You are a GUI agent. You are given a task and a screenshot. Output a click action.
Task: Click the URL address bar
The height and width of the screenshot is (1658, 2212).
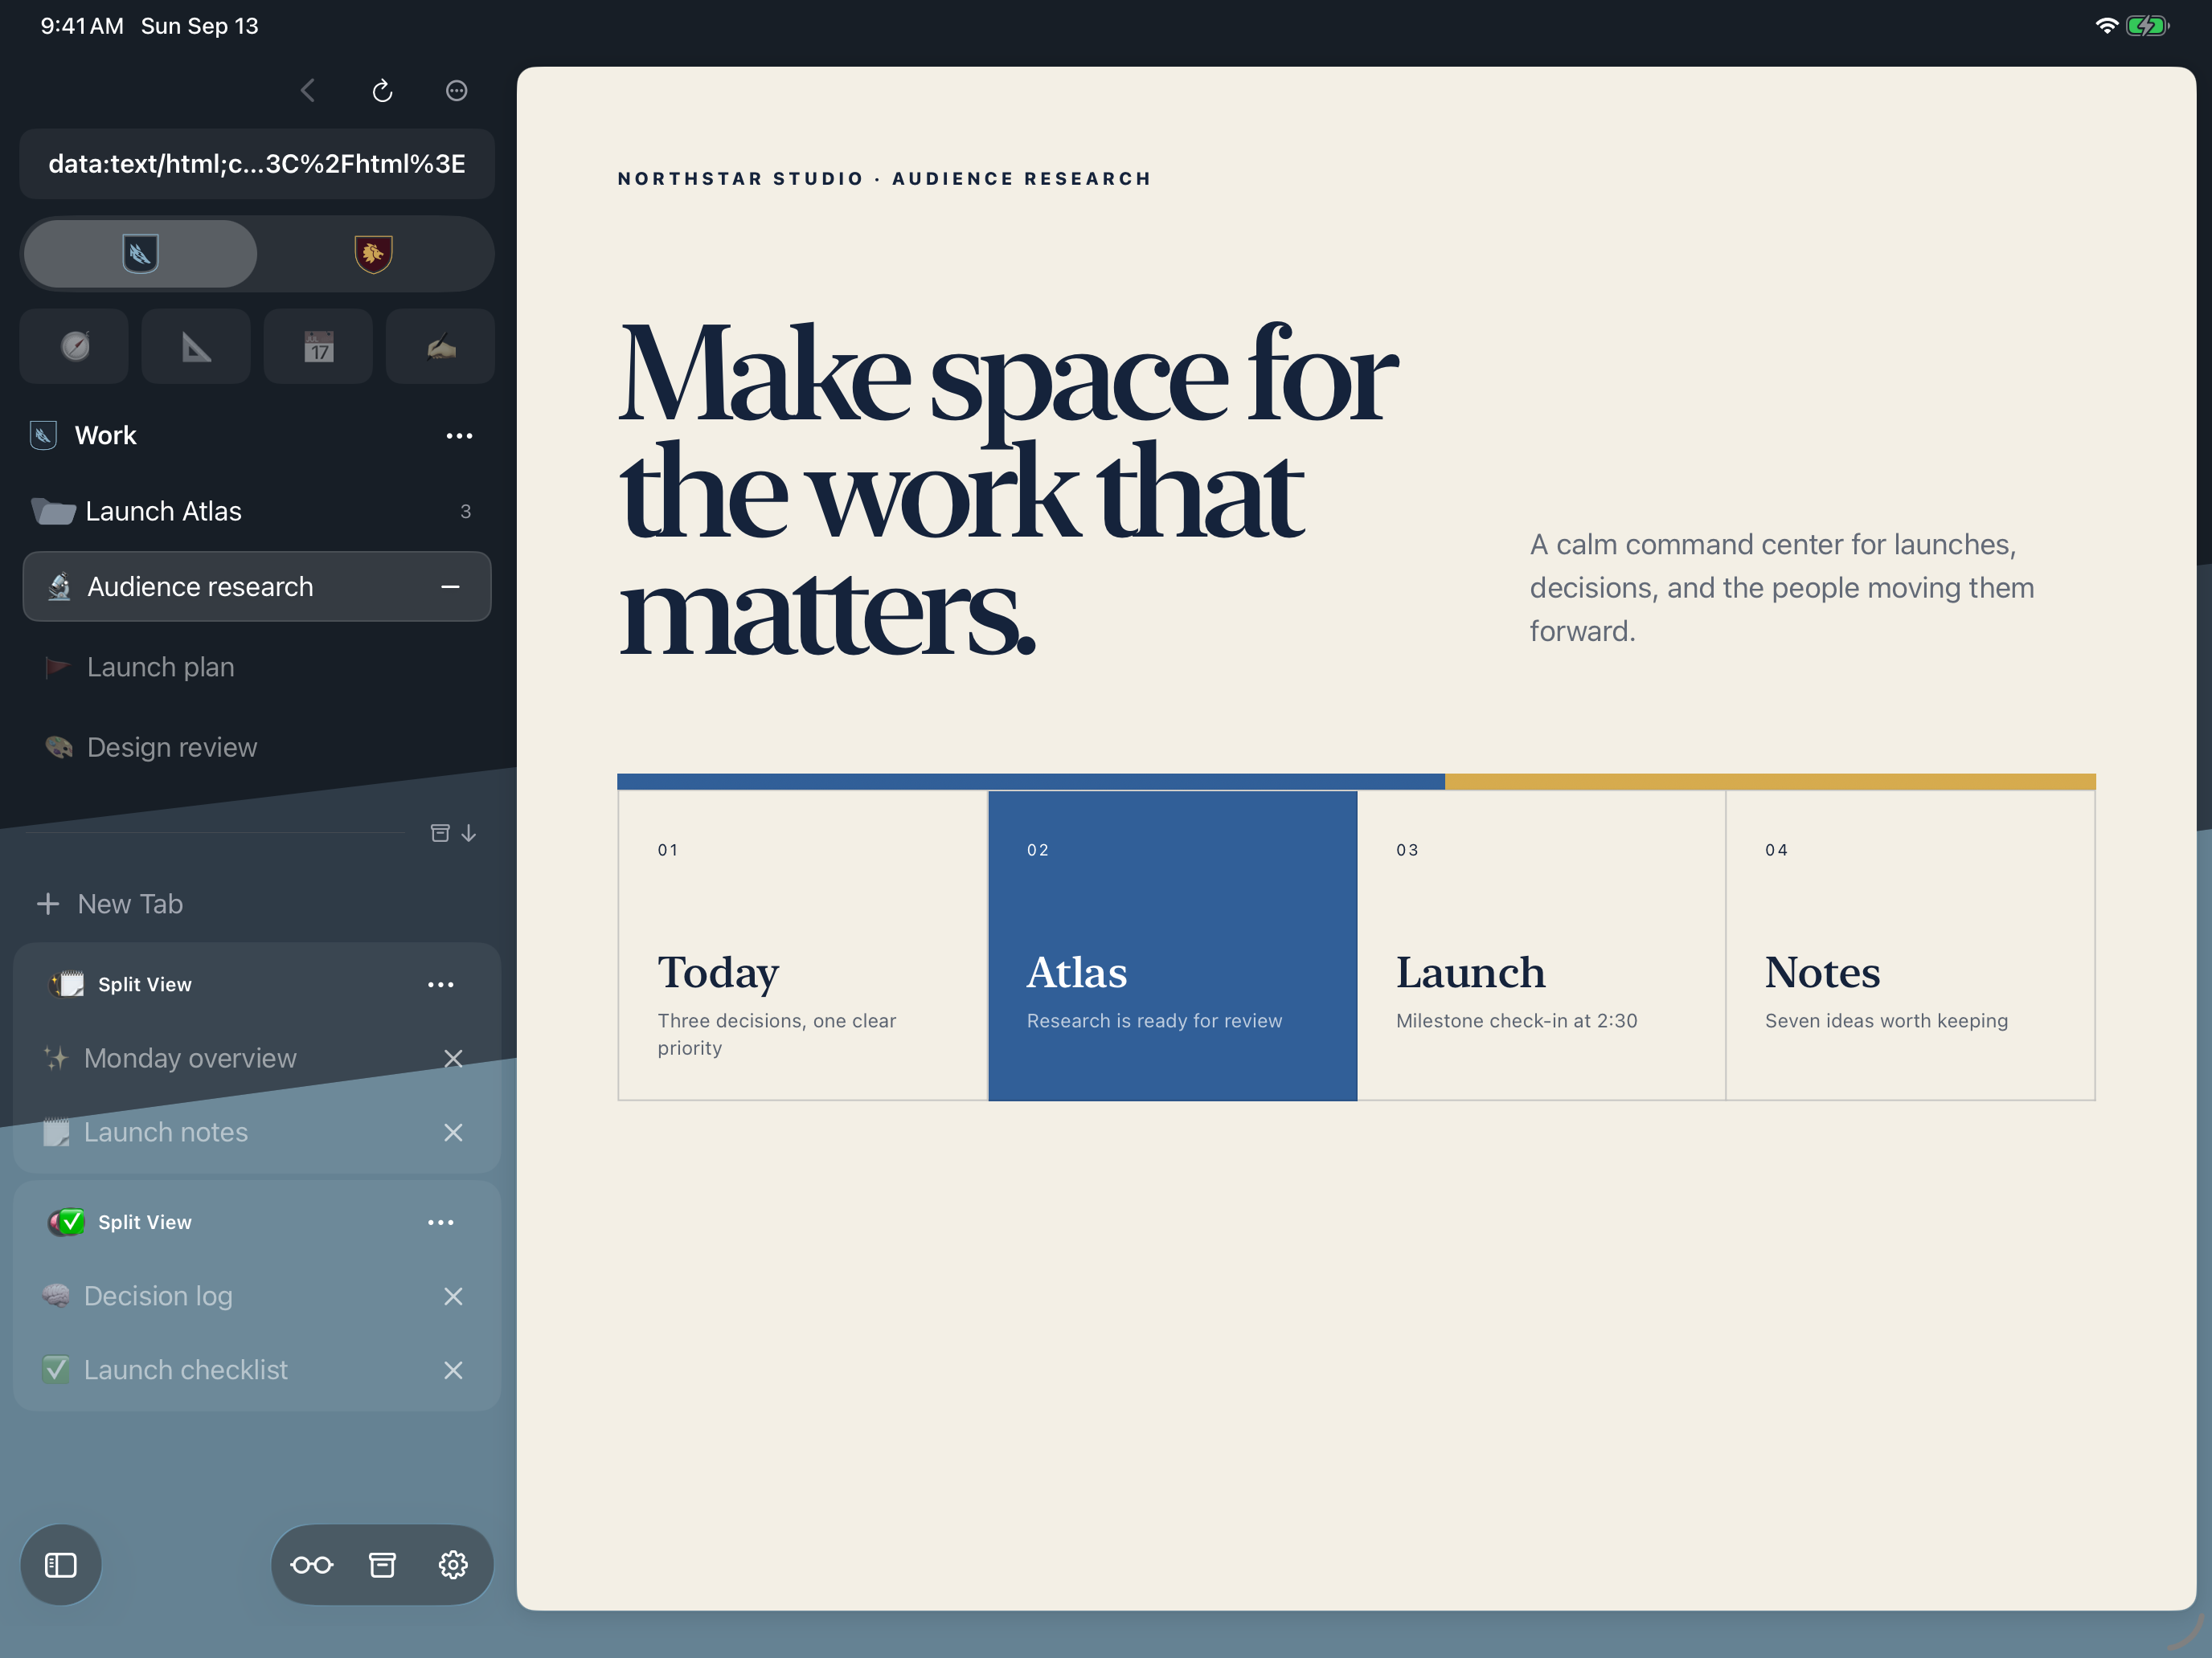tap(257, 164)
